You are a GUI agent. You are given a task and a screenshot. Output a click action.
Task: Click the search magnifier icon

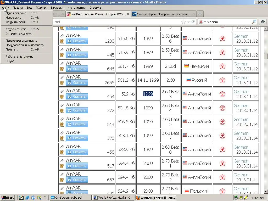[x=254, y=22]
